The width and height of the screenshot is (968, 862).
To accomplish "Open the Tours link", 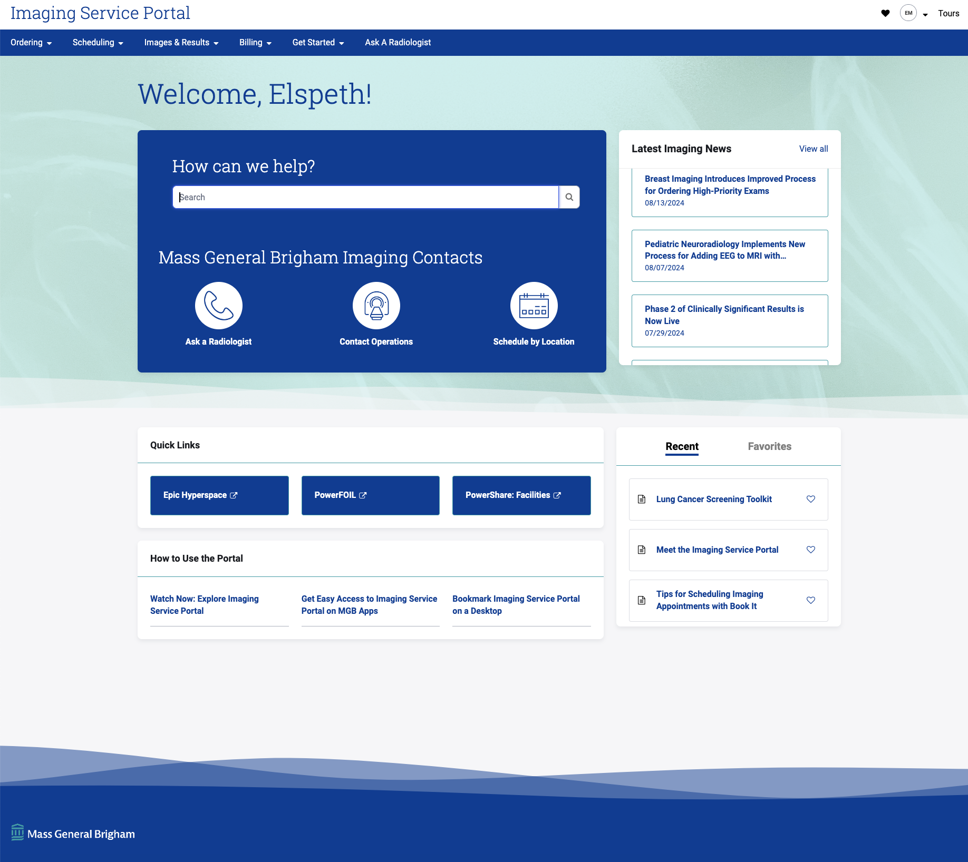I will point(948,13).
